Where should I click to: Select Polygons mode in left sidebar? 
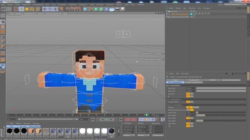coord(3,47)
